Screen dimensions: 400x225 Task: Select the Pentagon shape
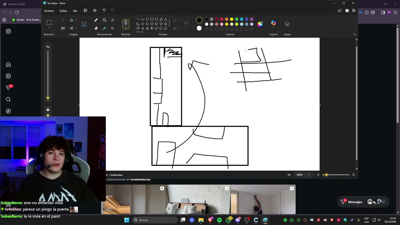pyautogui.click(x=147, y=24)
